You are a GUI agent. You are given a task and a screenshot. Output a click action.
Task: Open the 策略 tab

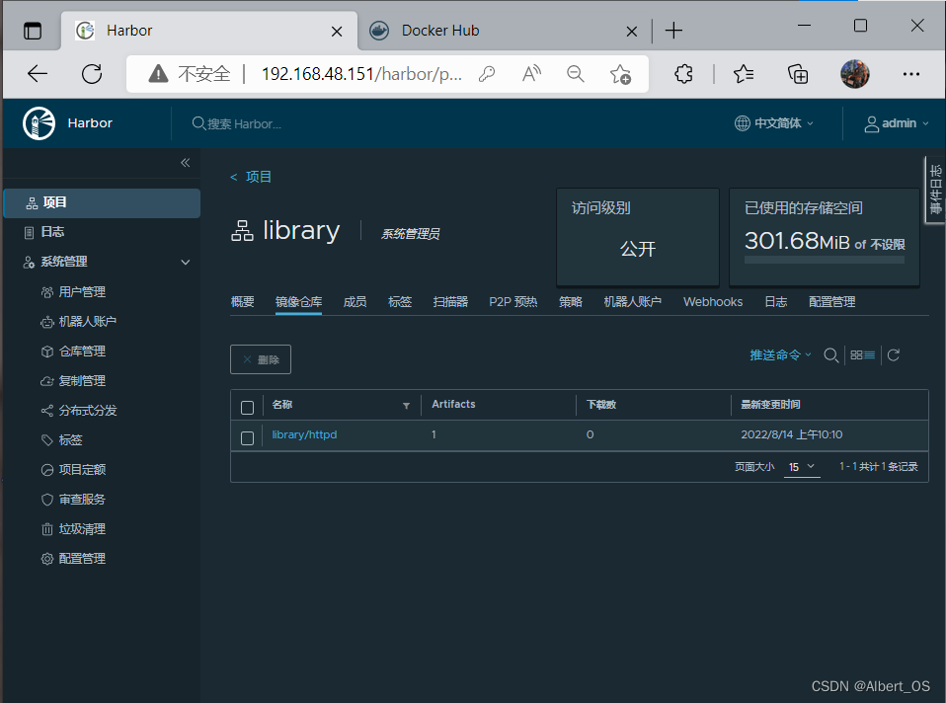(571, 302)
